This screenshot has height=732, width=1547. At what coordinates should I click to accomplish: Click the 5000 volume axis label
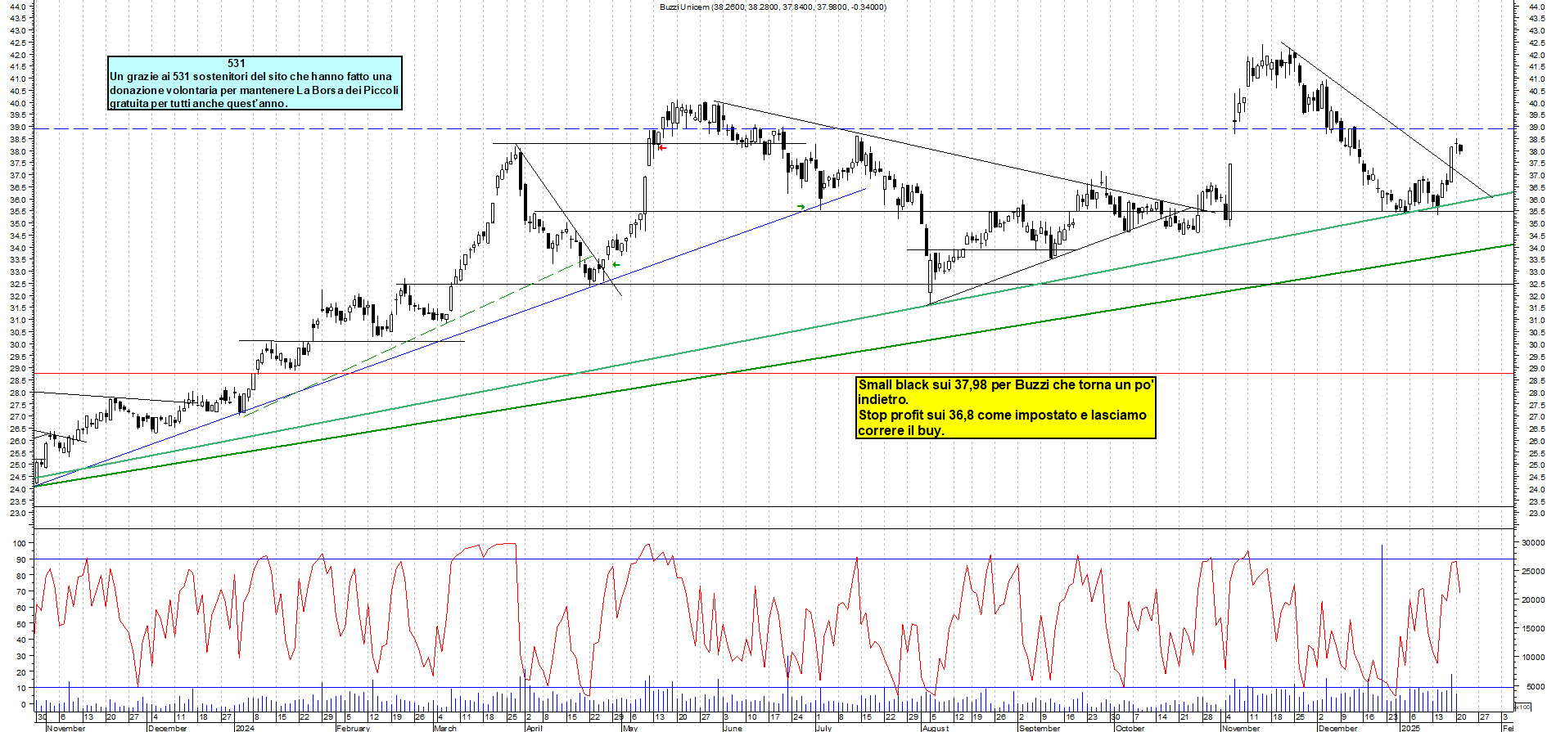[1535, 687]
